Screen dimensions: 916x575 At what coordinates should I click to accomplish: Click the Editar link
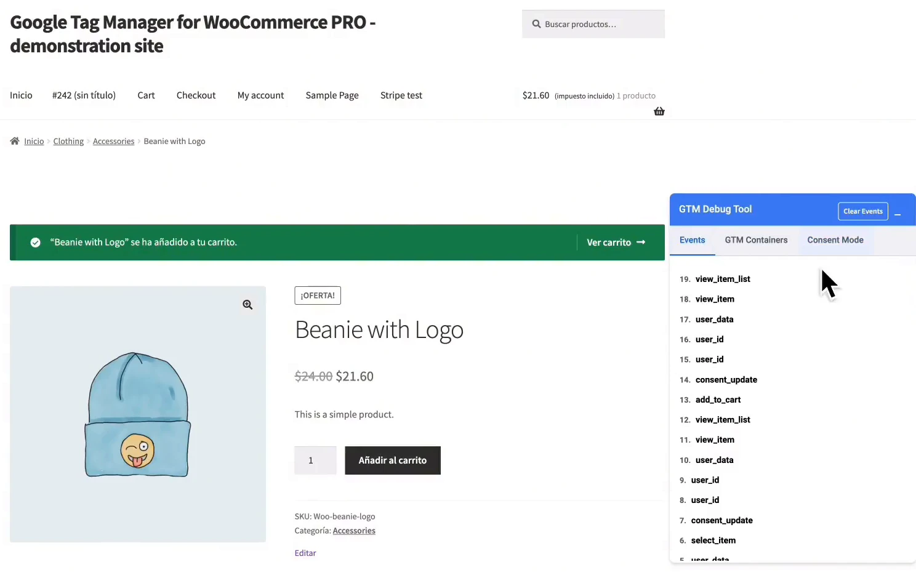[305, 553]
